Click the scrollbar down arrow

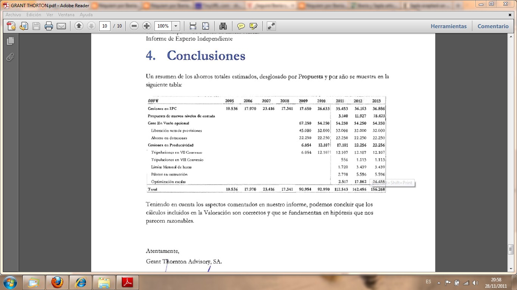pos(511,268)
